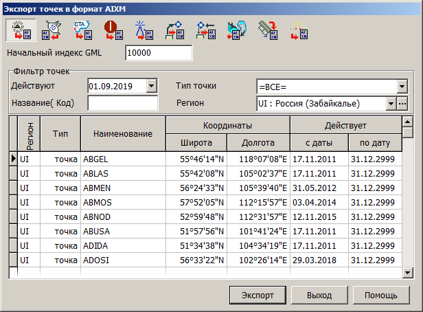This screenshot has height=312, width=423.
Task: Click into the Начальный индекс GML field
Action: click(159, 53)
